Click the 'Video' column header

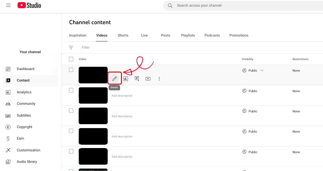point(82,59)
